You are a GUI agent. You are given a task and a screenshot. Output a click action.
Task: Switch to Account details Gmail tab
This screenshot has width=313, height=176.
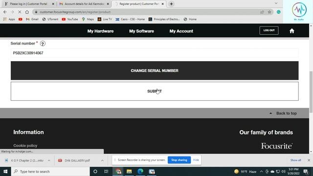pos(84,4)
